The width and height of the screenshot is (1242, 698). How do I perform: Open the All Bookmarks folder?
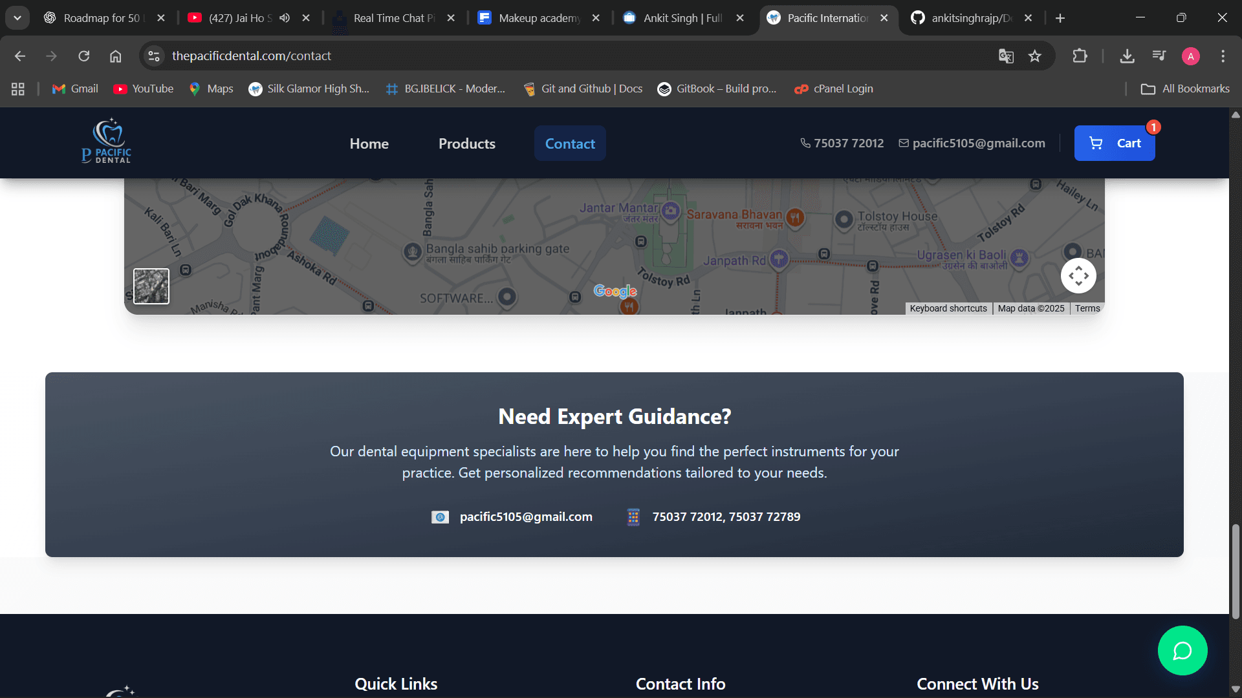click(x=1186, y=89)
